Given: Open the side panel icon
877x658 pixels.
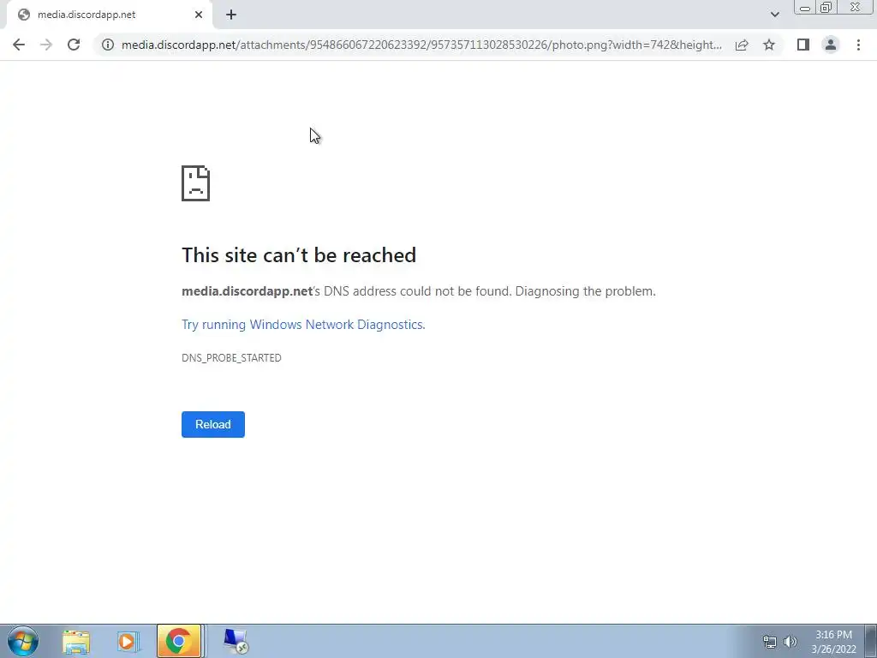Looking at the screenshot, I should tap(803, 45).
